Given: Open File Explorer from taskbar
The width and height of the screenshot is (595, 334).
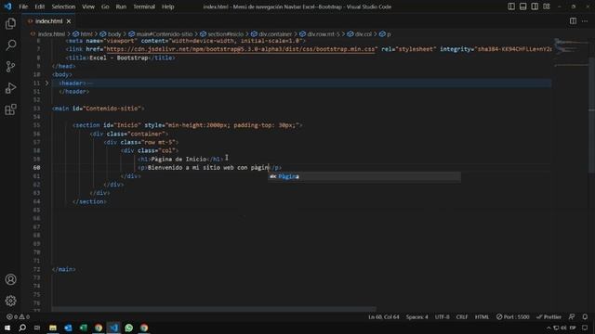Looking at the screenshot, I should click(53, 328).
